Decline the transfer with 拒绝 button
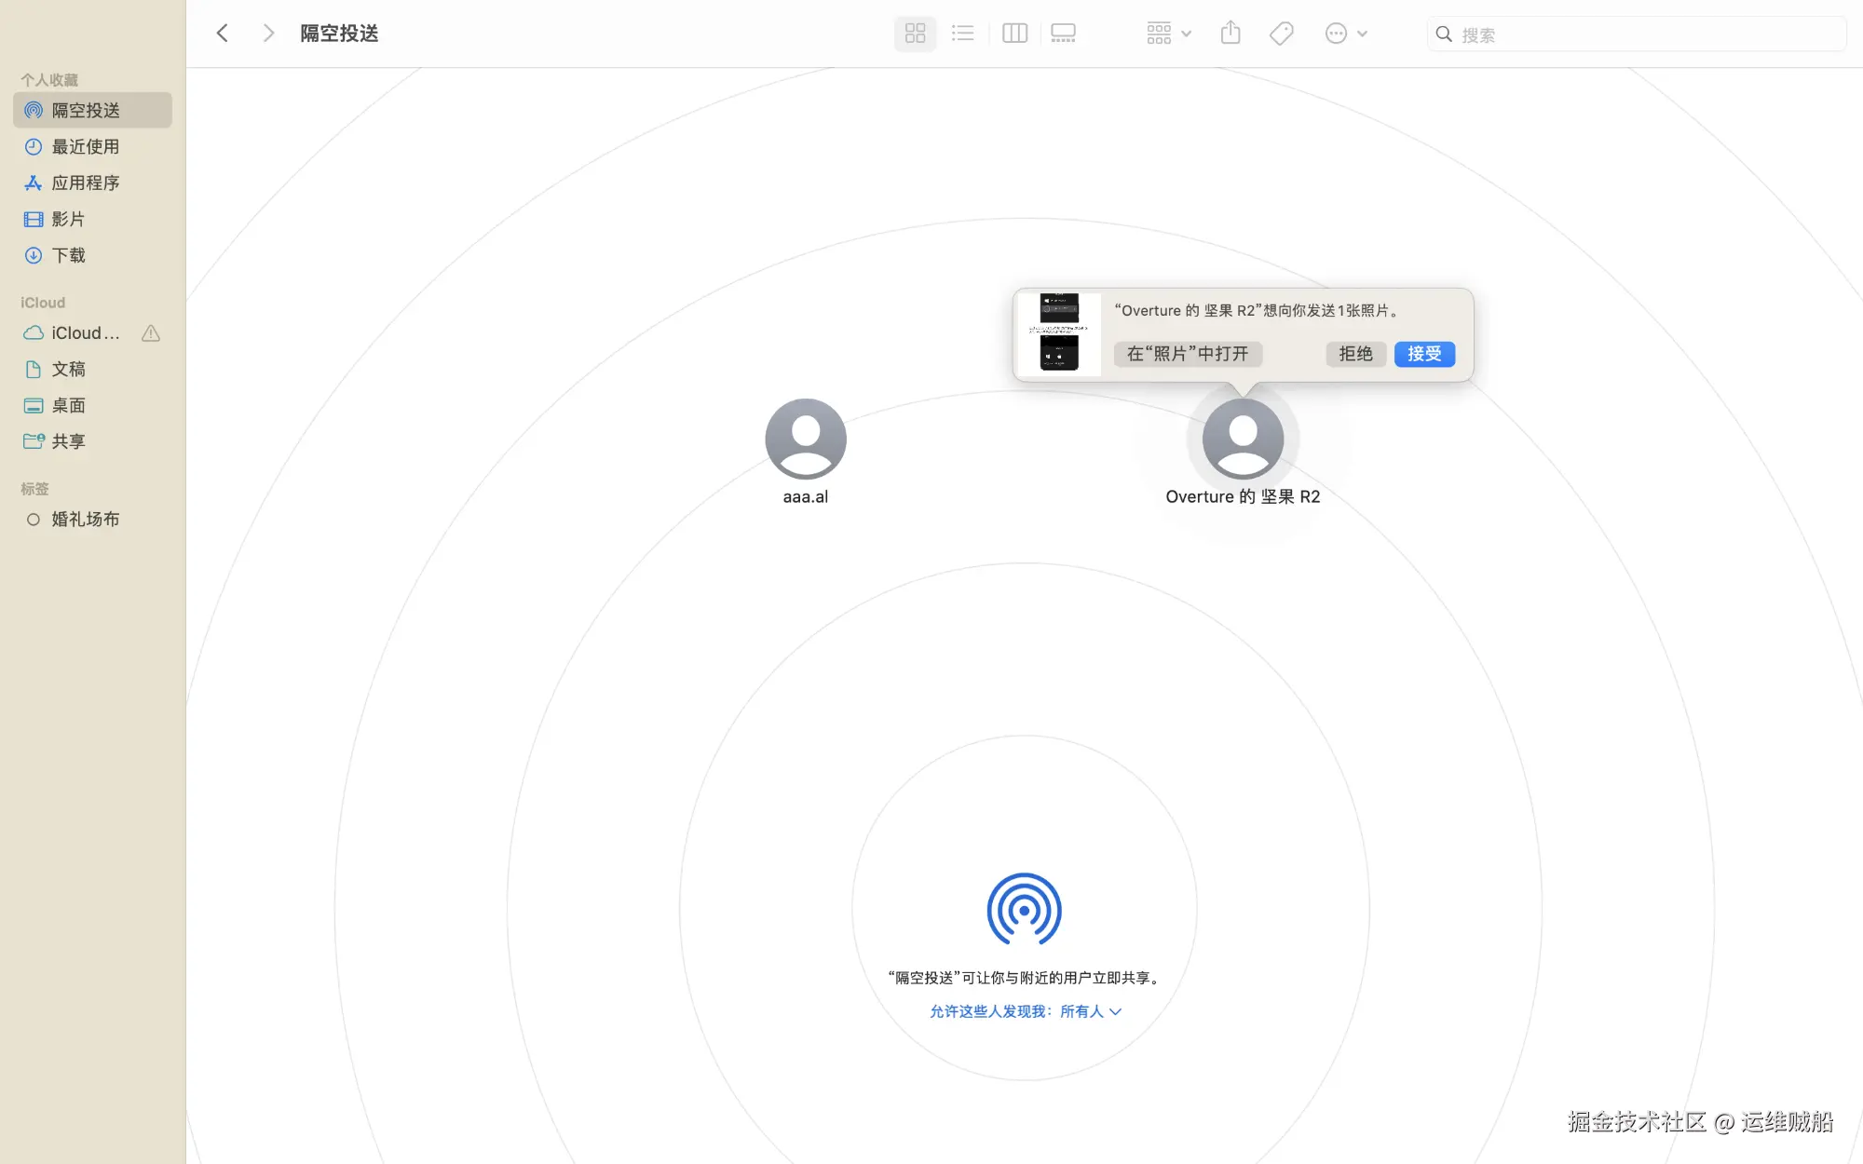The width and height of the screenshot is (1863, 1164). pyautogui.click(x=1355, y=354)
